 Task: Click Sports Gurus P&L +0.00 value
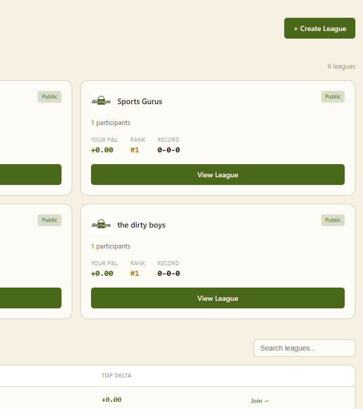(102, 150)
